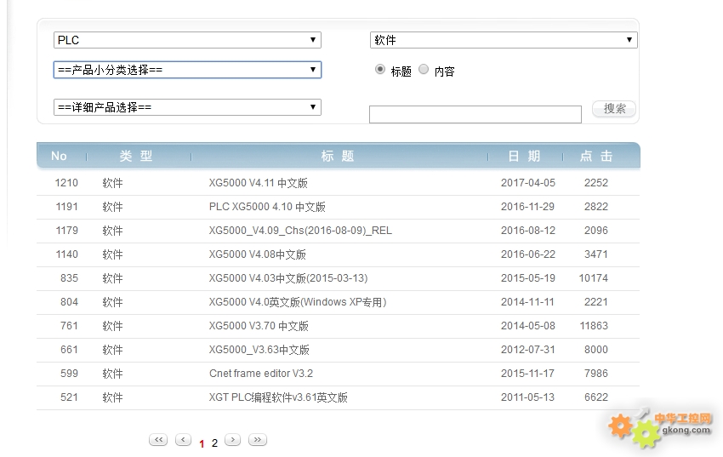Click row number 521
Image resolution: width=723 pixels, height=457 pixels.
[x=69, y=397]
